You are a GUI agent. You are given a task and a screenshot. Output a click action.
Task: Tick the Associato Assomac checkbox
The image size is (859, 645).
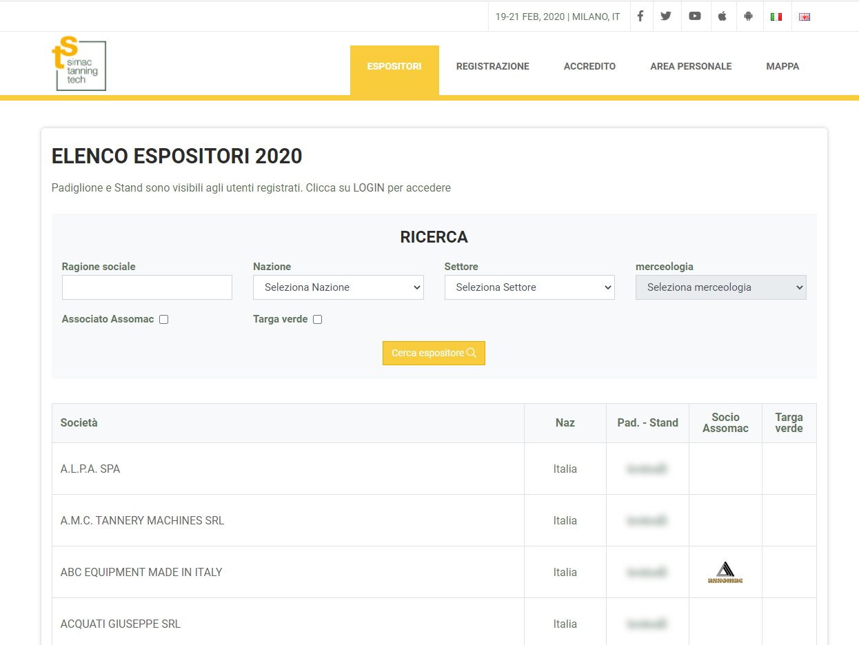pyautogui.click(x=164, y=319)
